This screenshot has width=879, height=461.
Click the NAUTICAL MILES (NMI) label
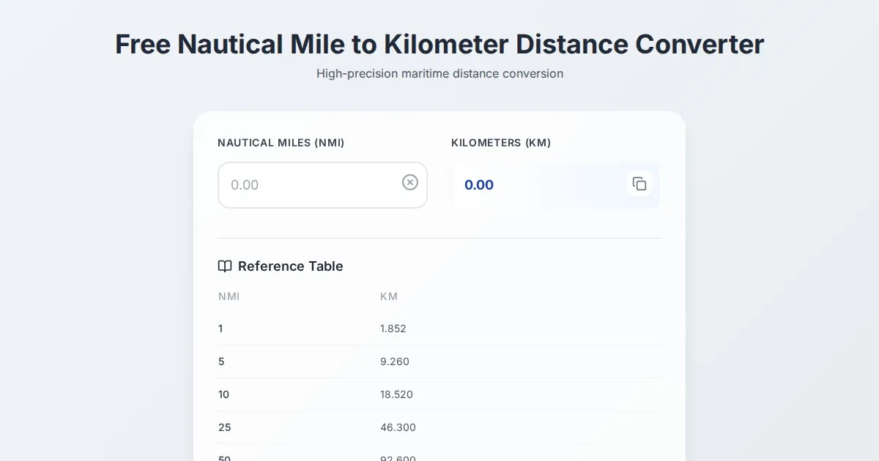(x=281, y=143)
